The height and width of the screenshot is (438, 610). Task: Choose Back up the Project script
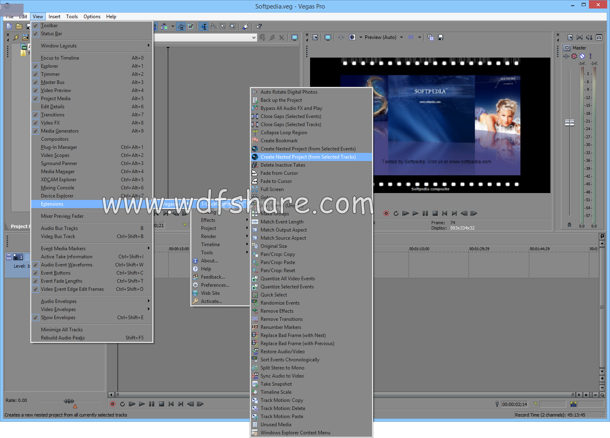[311, 100]
